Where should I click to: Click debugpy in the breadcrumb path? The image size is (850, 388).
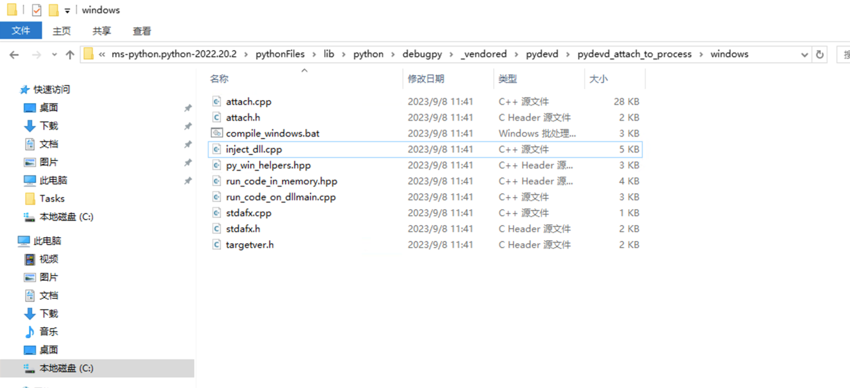point(422,54)
